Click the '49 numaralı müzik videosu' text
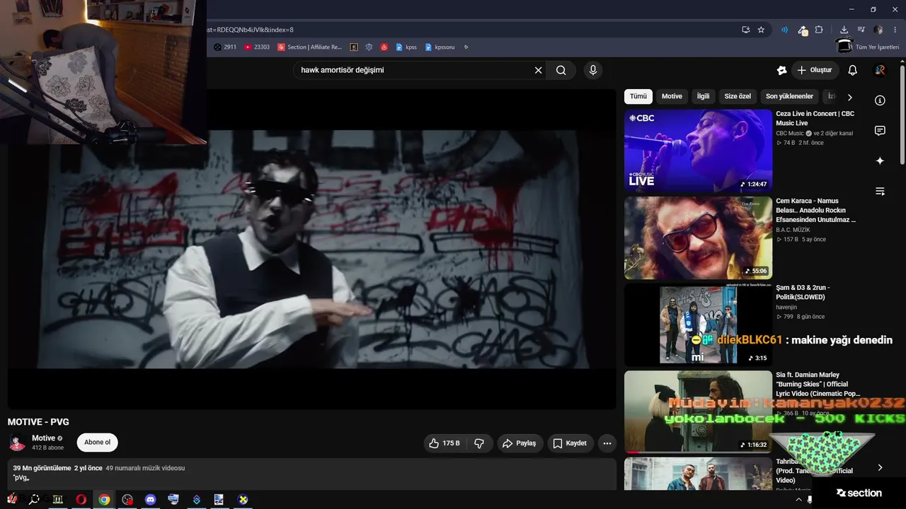This screenshot has width=906, height=509. pos(145,468)
